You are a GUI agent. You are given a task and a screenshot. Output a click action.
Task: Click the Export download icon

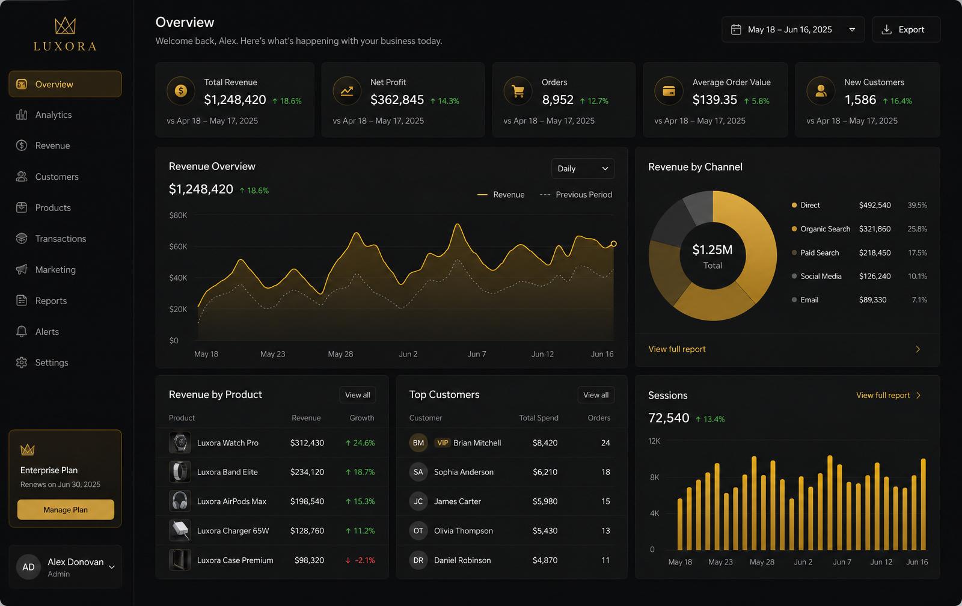[886, 29]
